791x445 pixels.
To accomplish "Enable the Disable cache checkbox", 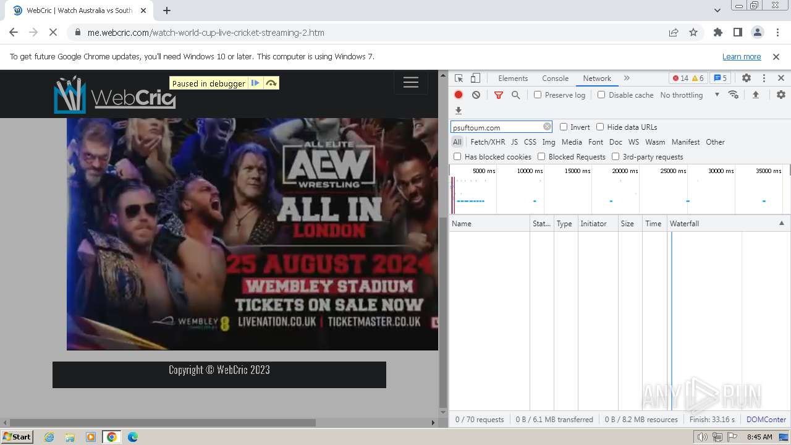I will [x=601, y=95].
